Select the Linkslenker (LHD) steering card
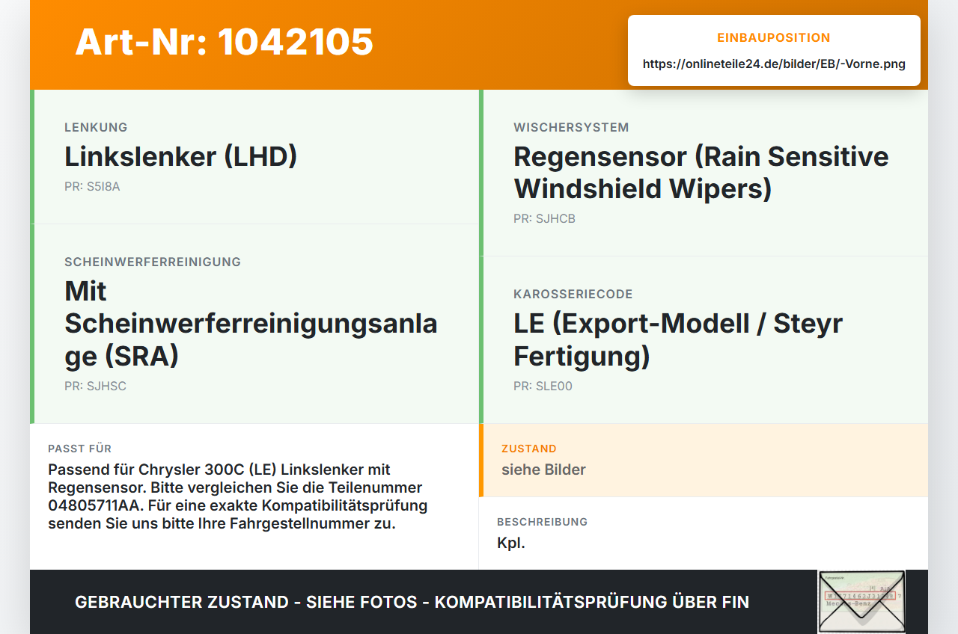Viewport: 958px width, 634px height. [254, 157]
